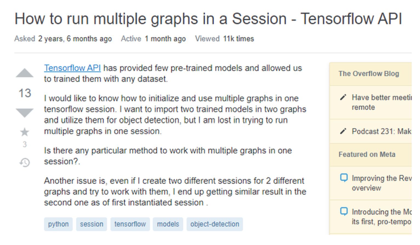This screenshot has height=245, width=420.
Task: Open the question activity history icon
Action: [x=25, y=162]
